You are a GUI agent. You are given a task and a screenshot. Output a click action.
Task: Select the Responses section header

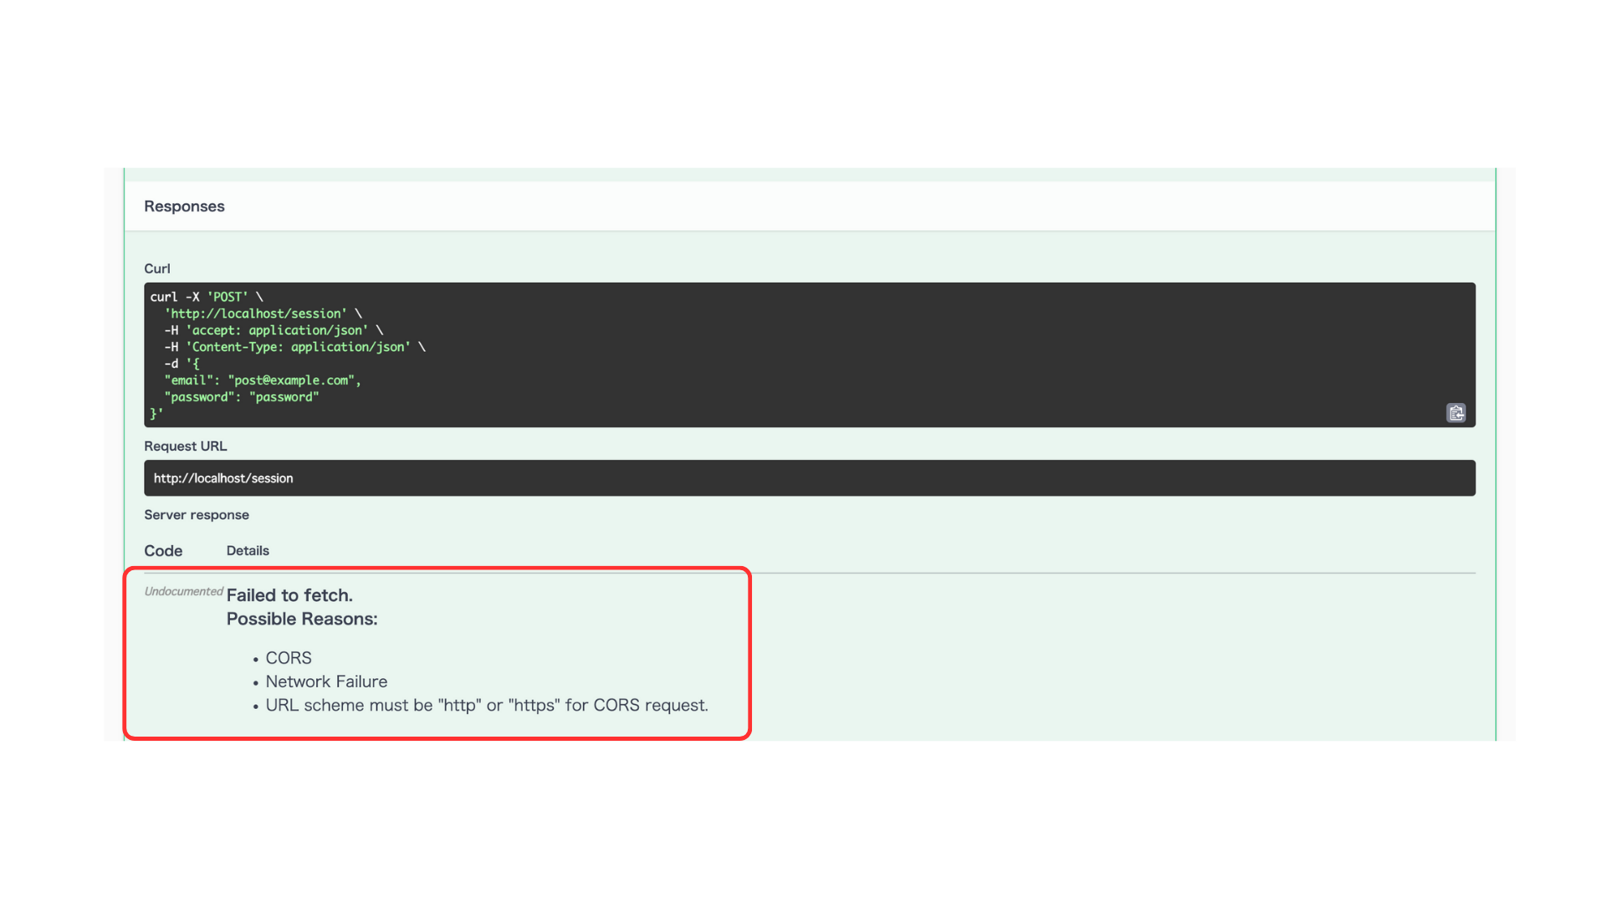click(x=184, y=206)
